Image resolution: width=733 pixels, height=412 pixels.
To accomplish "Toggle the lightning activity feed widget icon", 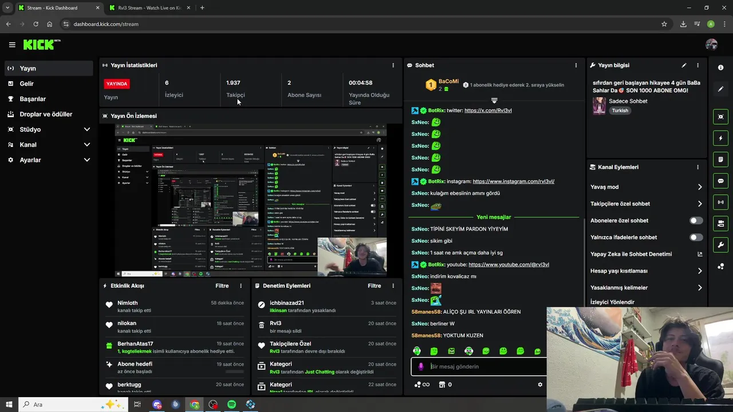I will [x=720, y=138].
